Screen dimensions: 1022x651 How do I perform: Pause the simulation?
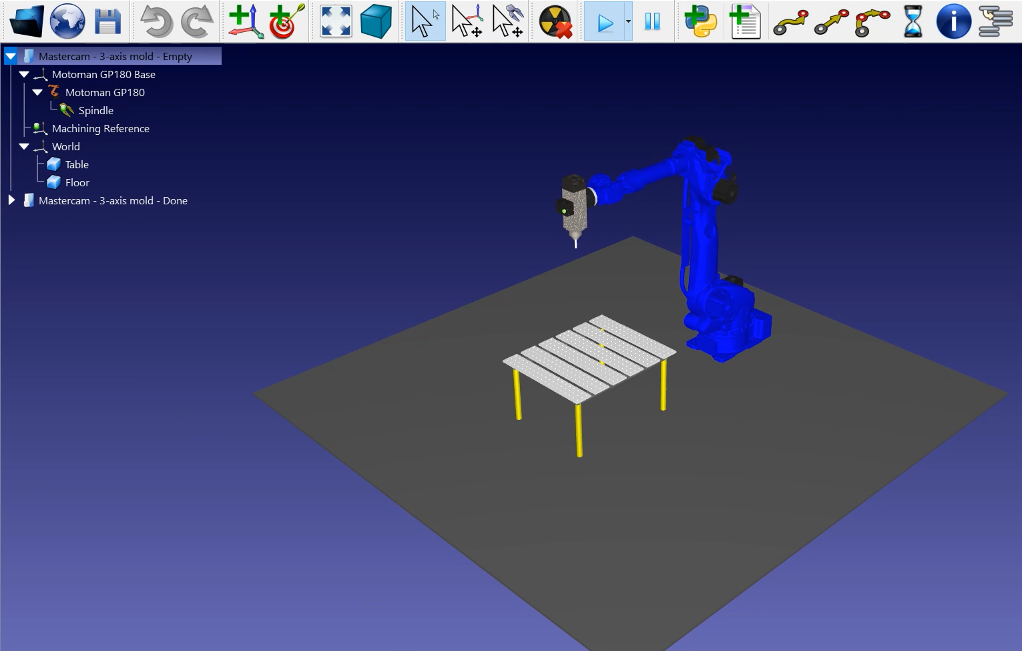click(652, 21)
